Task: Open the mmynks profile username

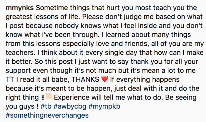Action: tap(20, 8)
